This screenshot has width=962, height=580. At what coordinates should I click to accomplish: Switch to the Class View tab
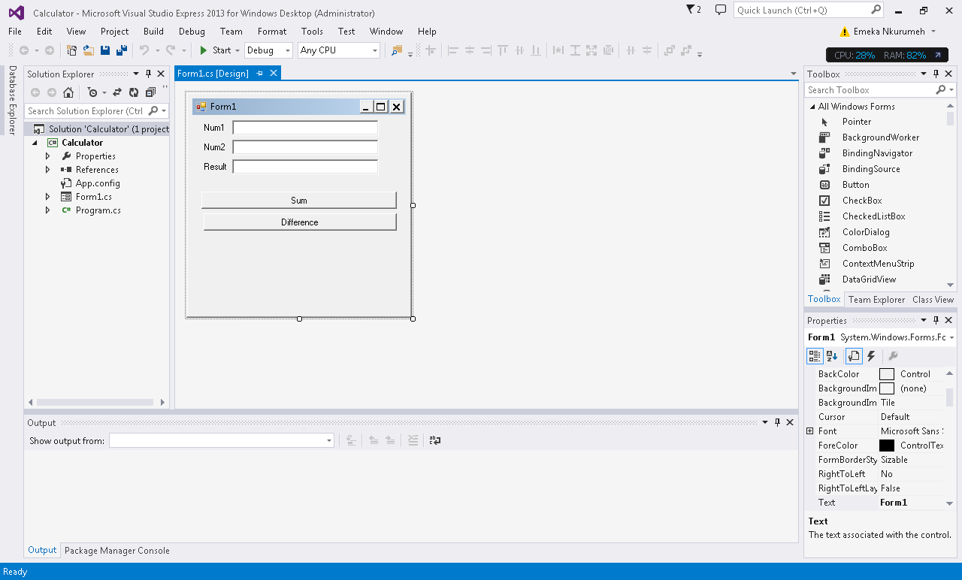(x=933, y=300)
